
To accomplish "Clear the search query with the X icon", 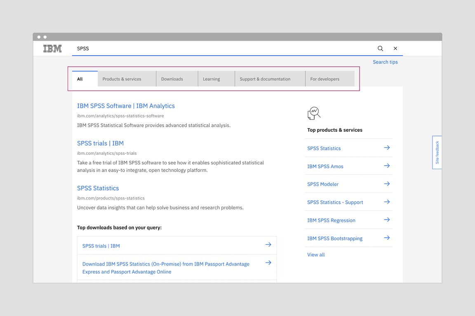I will pyautogui.click(x=395, y=48).
